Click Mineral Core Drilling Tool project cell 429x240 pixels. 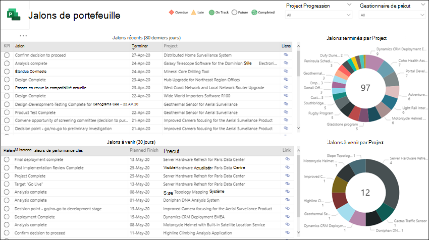pyautogui.click(x=186, y=72)
